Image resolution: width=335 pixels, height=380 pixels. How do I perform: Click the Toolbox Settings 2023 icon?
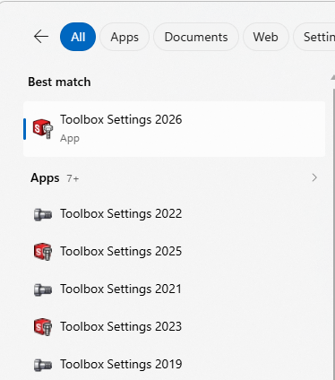point(43,327)
